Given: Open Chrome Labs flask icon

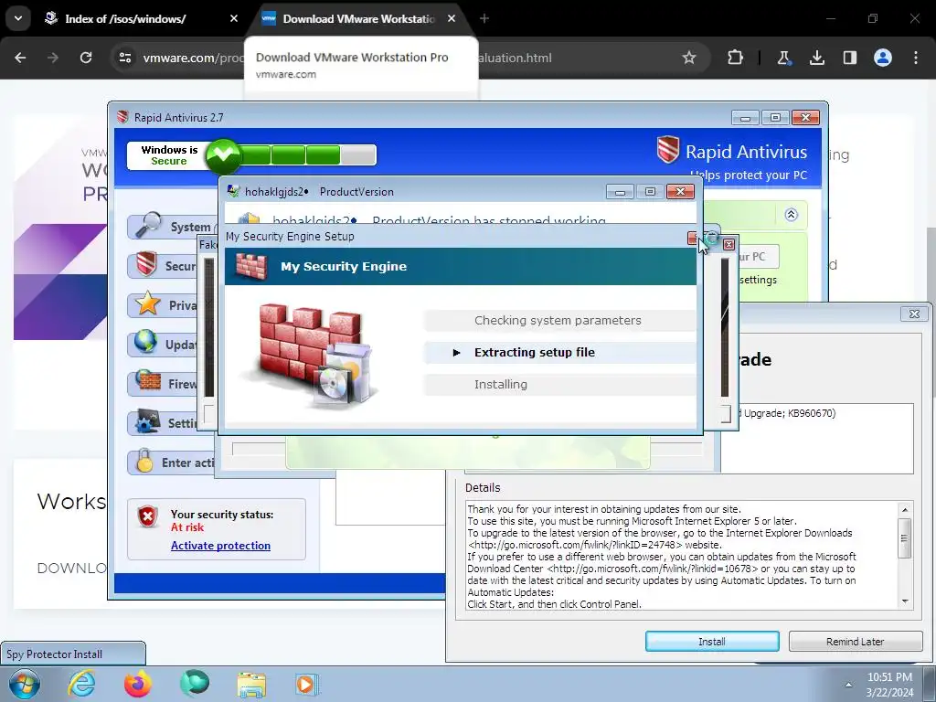Looking at the screenshot, I should (783, 58).
